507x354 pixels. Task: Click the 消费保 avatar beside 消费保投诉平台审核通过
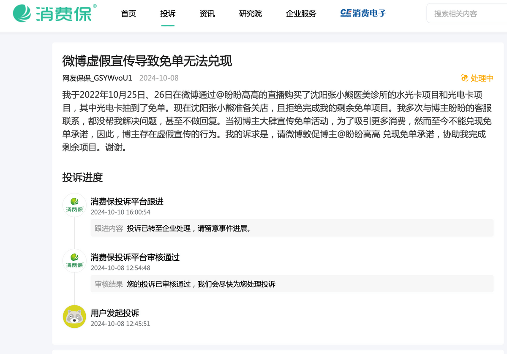point(74,261)
